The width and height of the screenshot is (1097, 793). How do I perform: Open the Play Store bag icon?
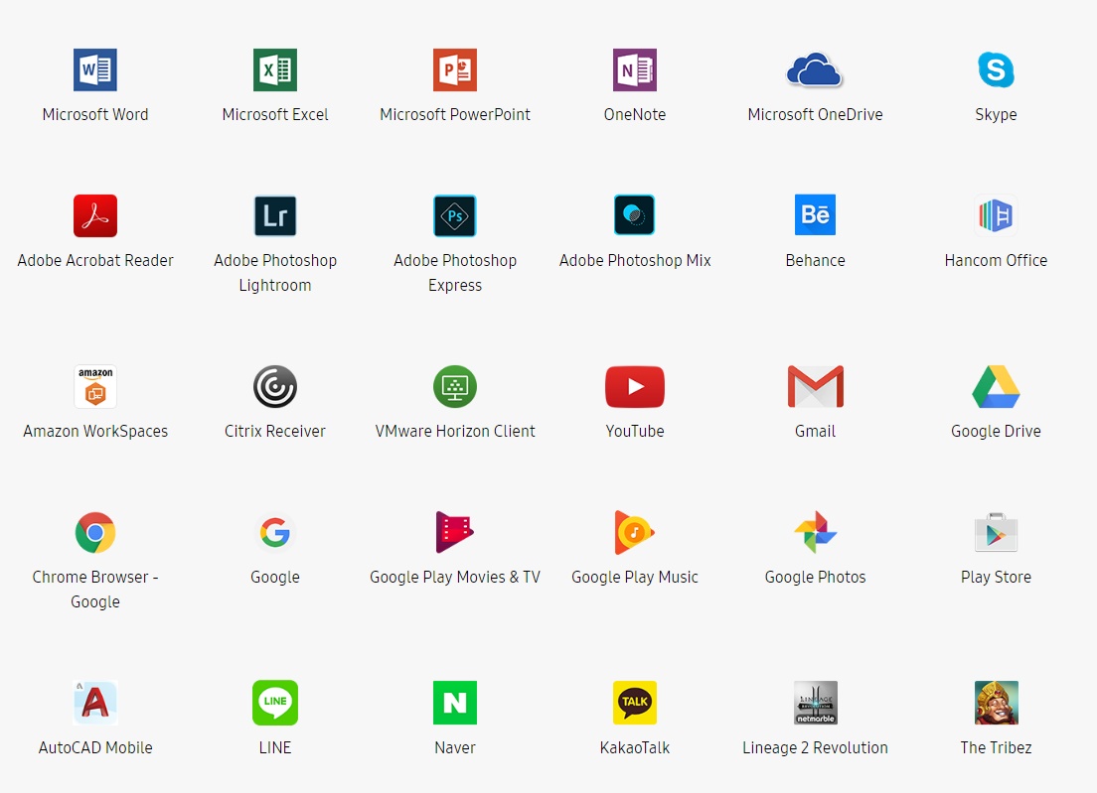996,532
